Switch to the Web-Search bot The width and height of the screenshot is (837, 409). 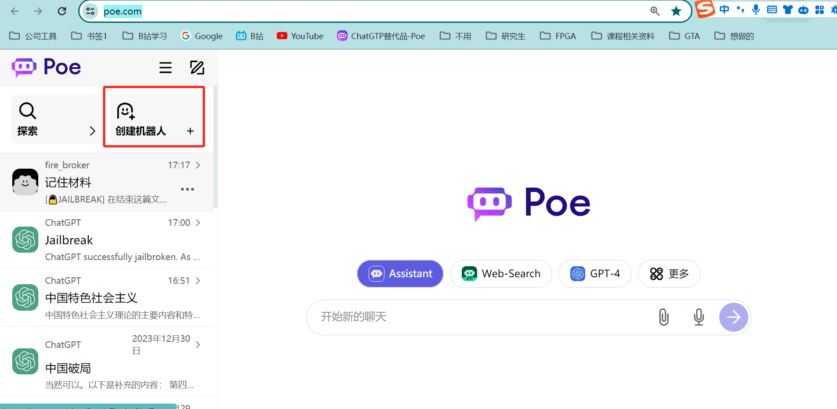click(501, 273)
